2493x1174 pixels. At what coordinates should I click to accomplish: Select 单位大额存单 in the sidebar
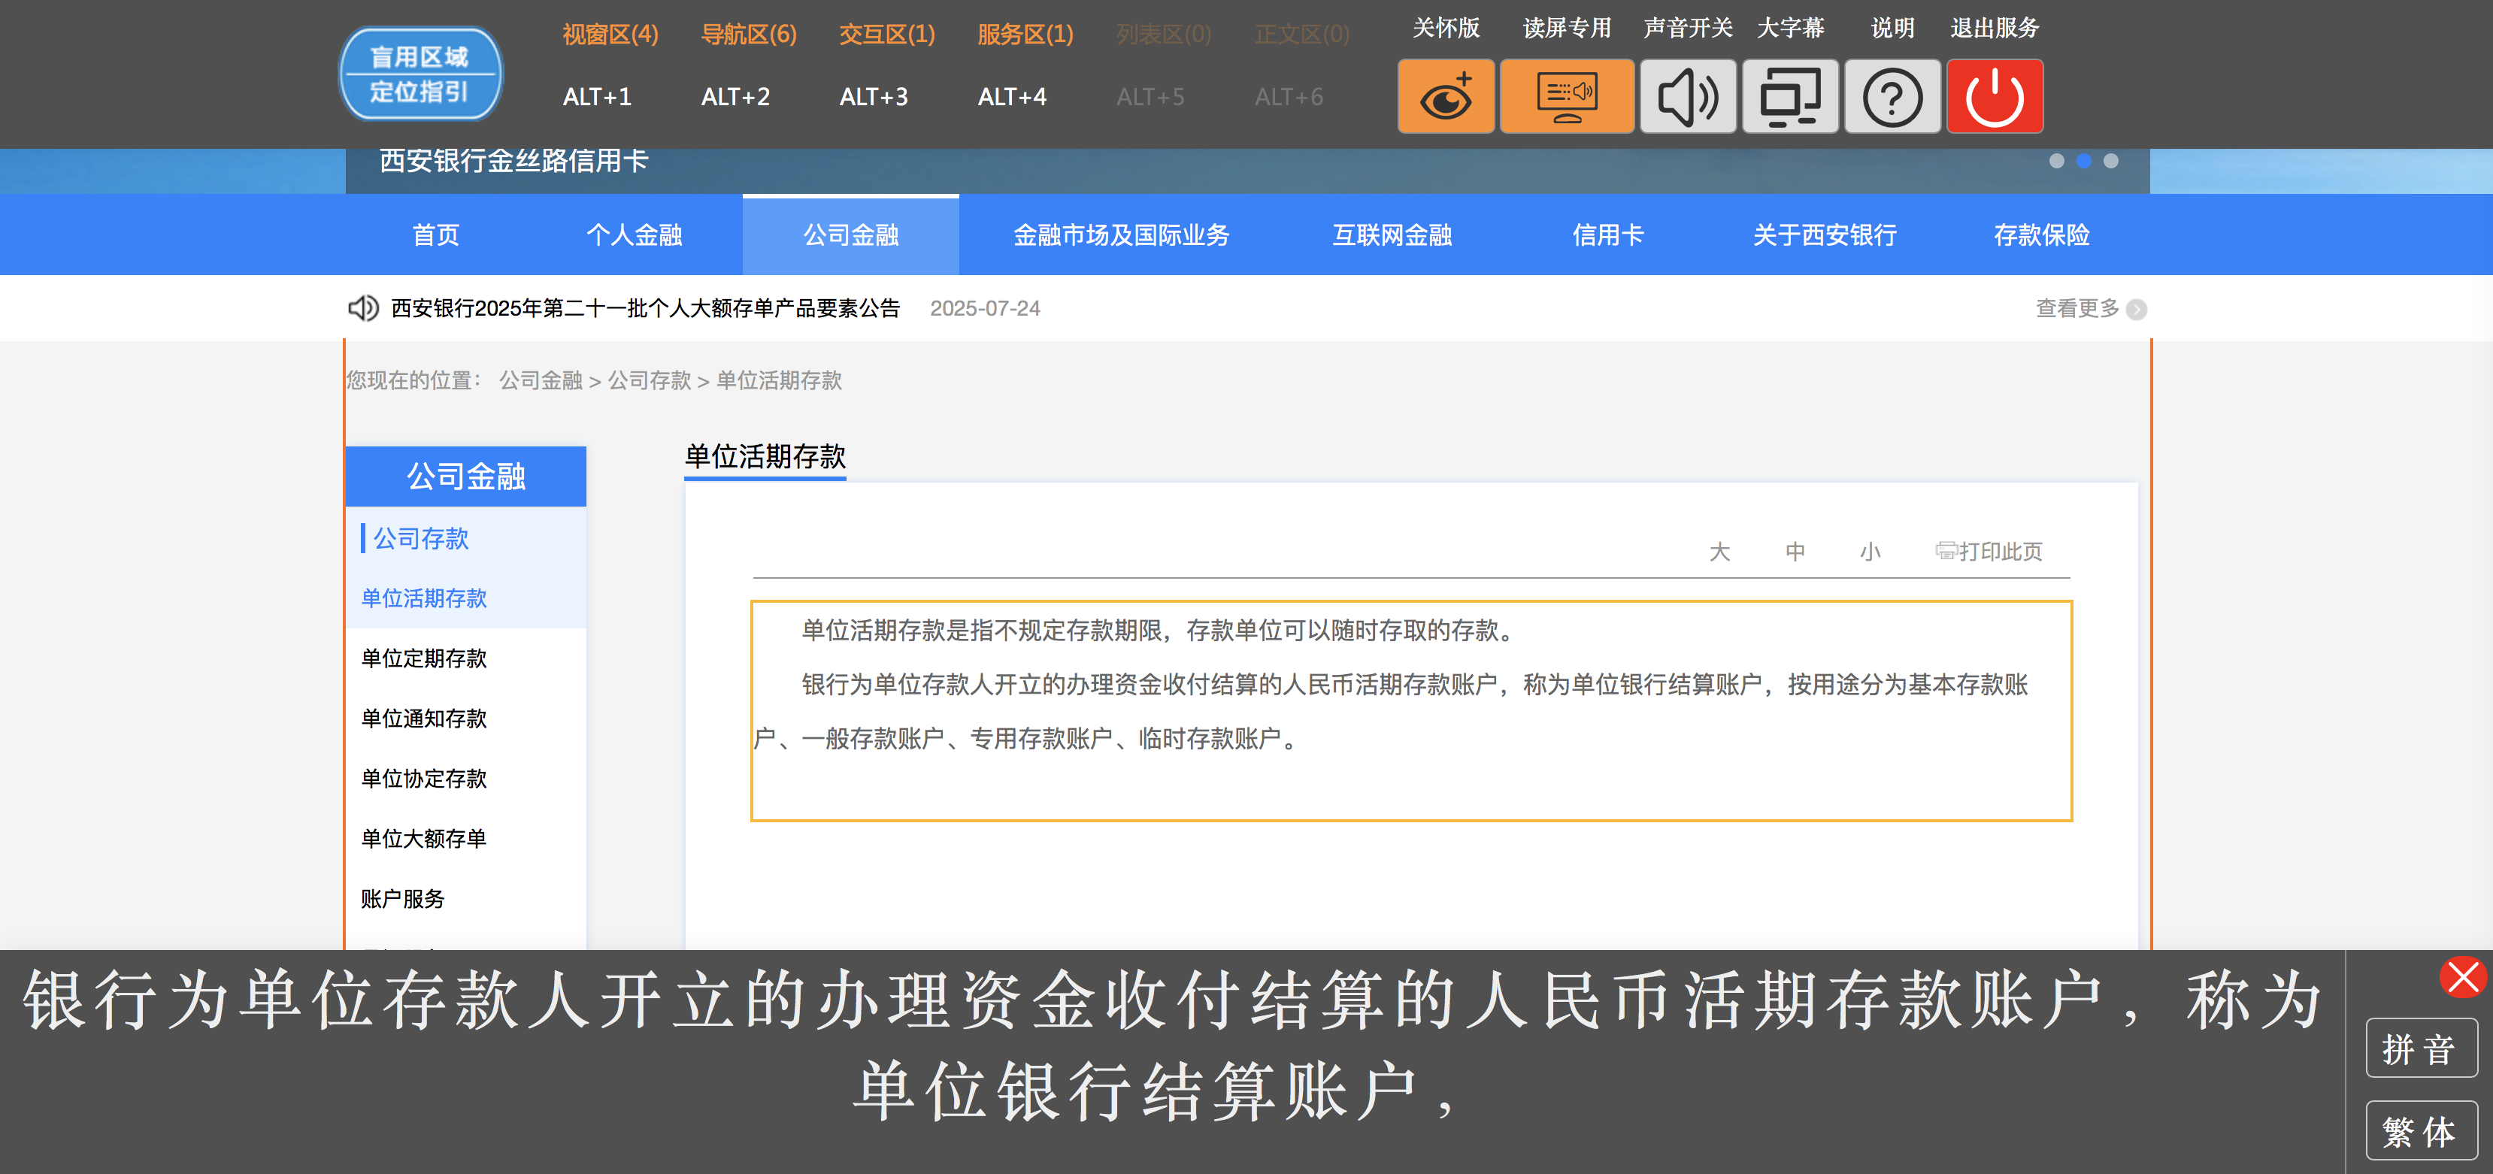[x=424, y=838]
